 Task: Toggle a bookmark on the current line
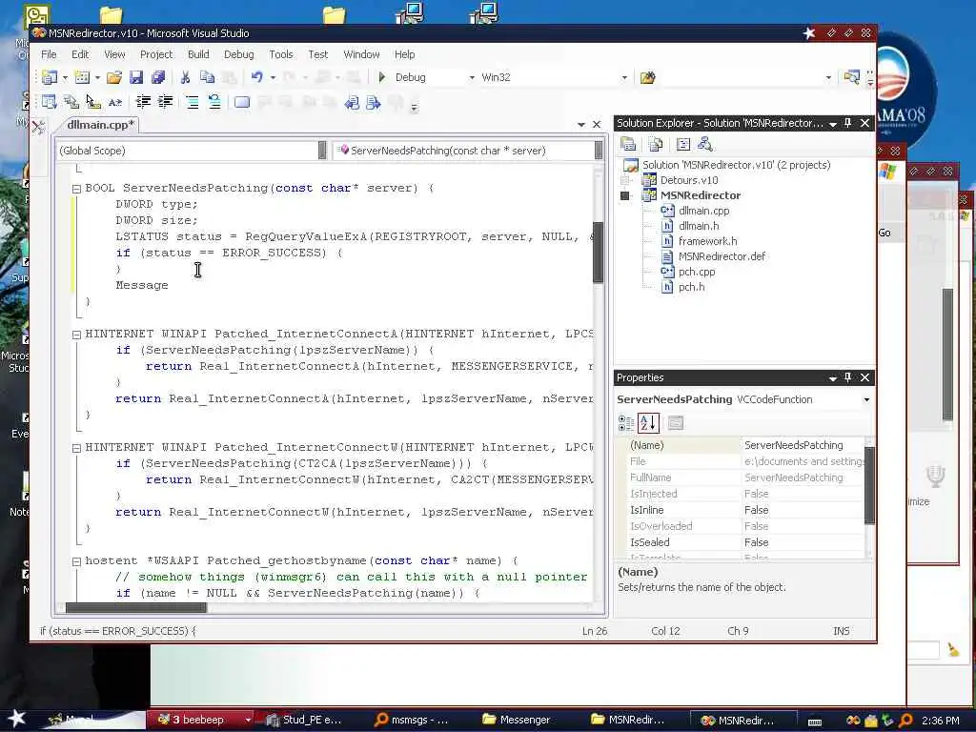[242, 102]
